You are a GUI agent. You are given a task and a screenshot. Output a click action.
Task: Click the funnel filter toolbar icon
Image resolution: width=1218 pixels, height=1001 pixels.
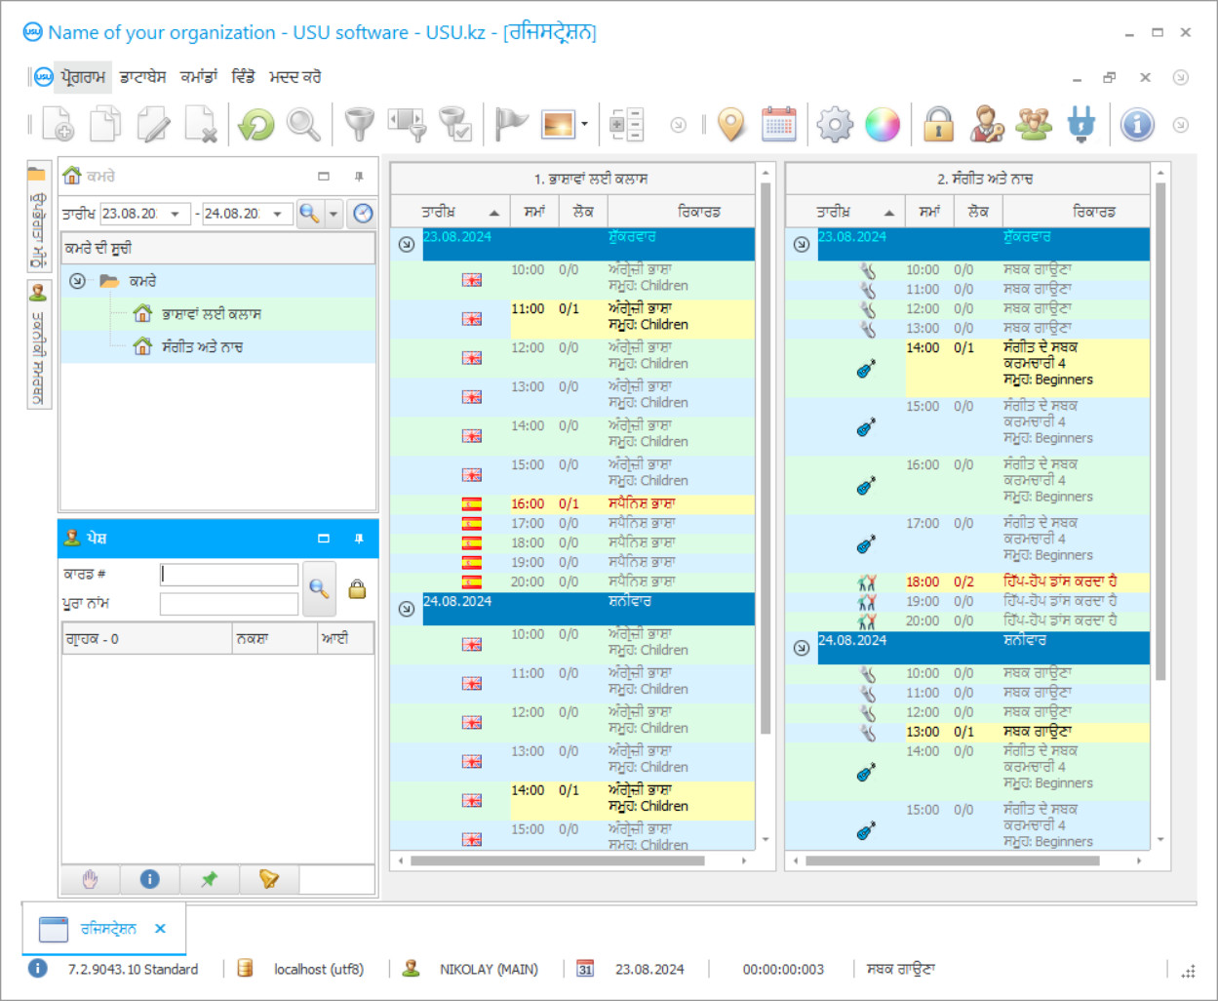point(360,124)
